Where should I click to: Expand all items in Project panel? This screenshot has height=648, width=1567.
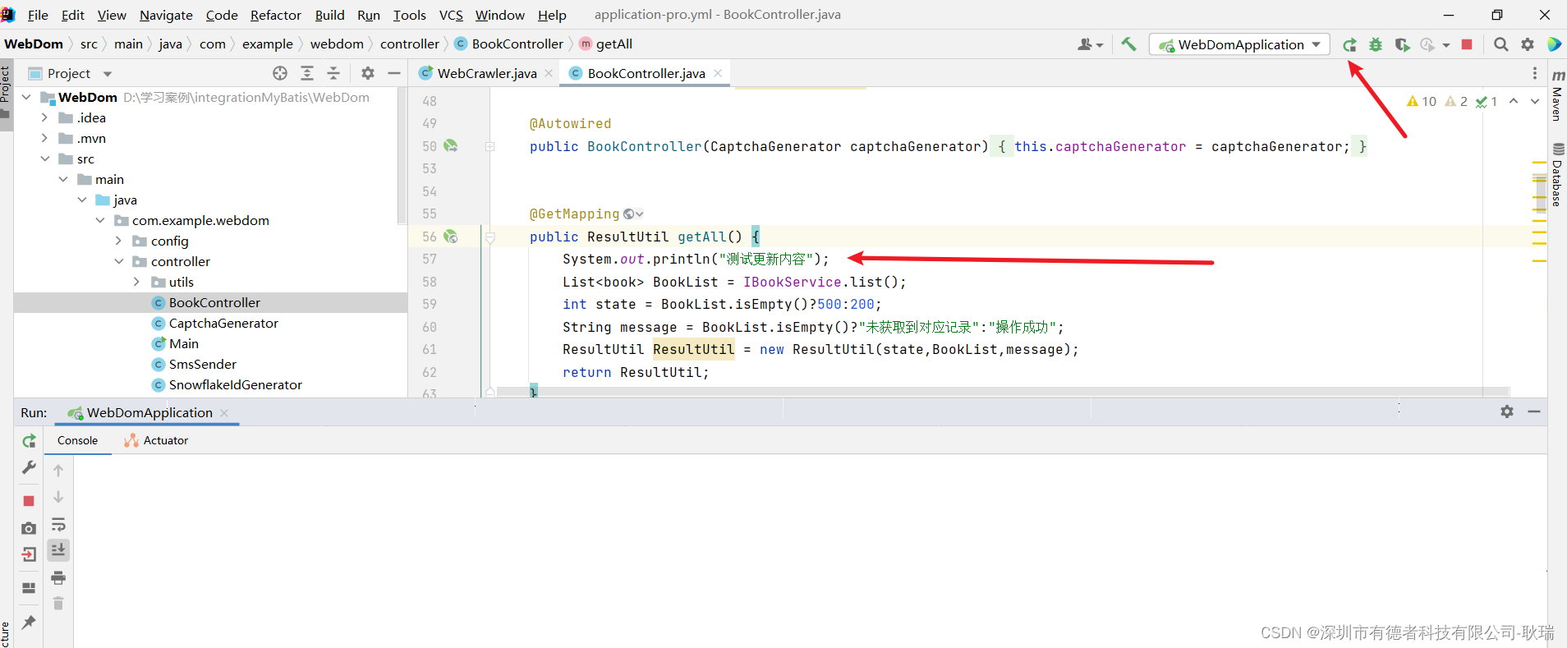coord(307,73)
